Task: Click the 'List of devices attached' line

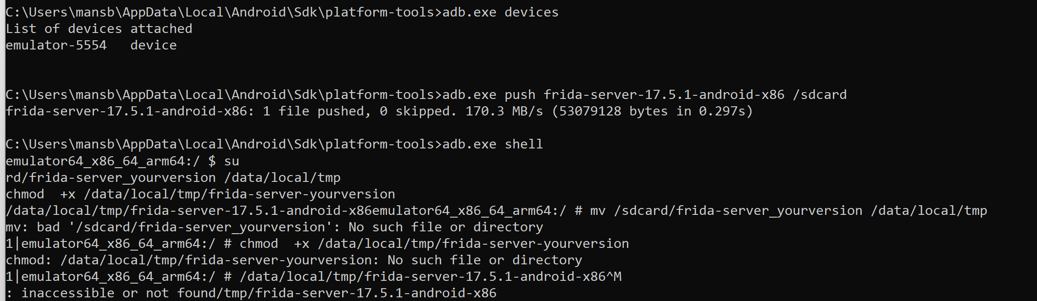Action: point(99,29)
